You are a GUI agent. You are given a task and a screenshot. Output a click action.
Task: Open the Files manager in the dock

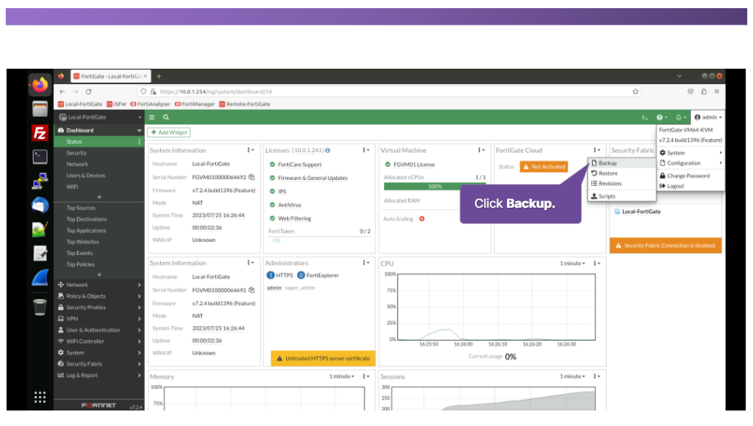tap(40, 109)
